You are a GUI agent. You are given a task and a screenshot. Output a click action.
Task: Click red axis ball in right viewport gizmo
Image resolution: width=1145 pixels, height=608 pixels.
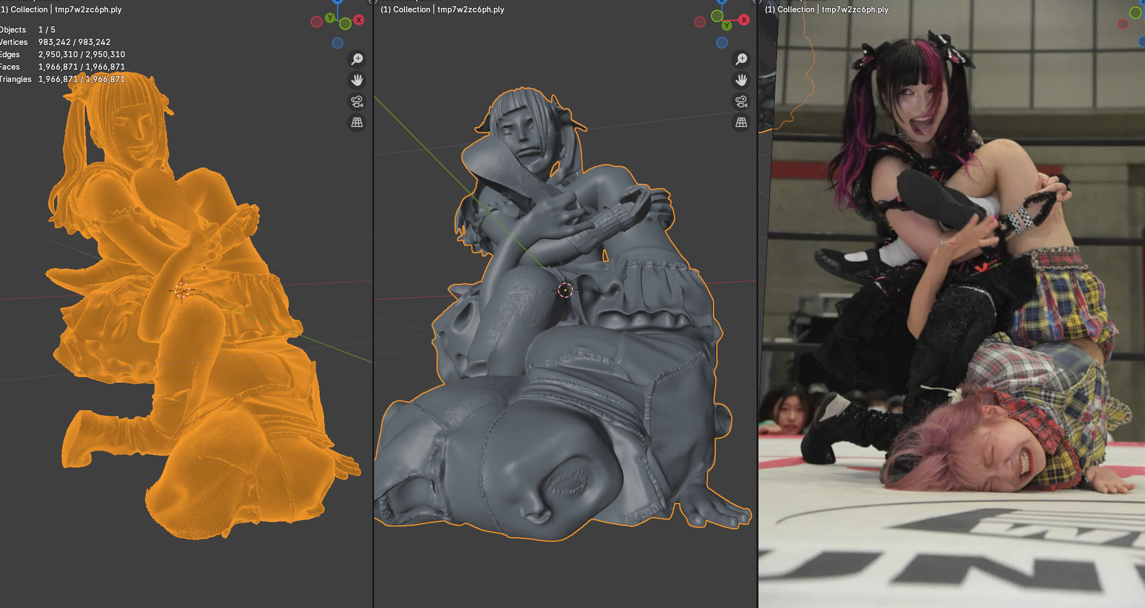1123,24
